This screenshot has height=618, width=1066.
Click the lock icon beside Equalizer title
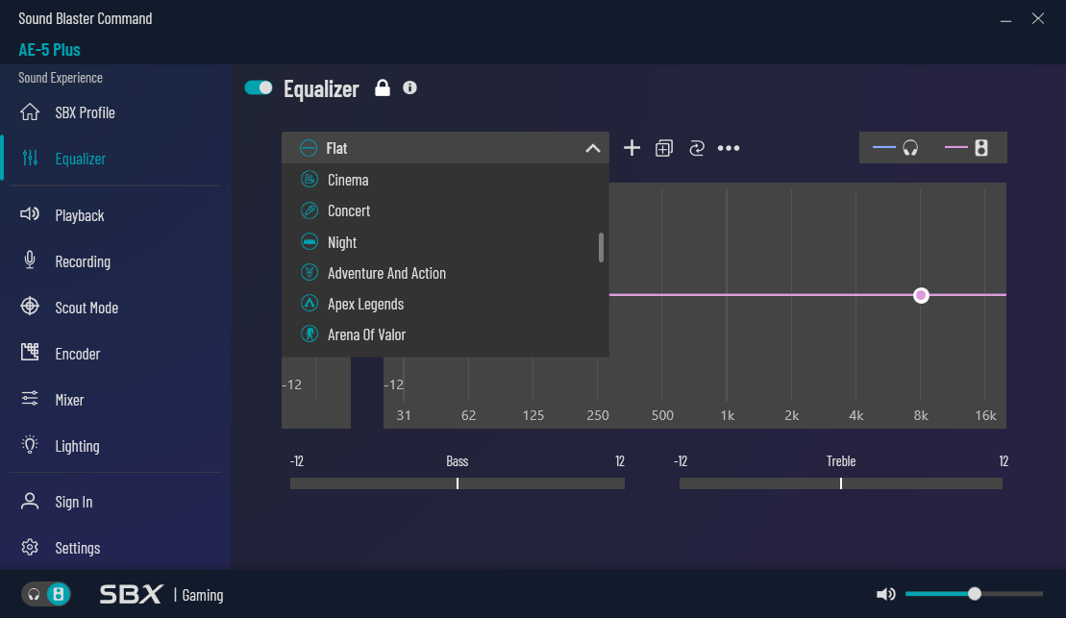tap(383, 87)
